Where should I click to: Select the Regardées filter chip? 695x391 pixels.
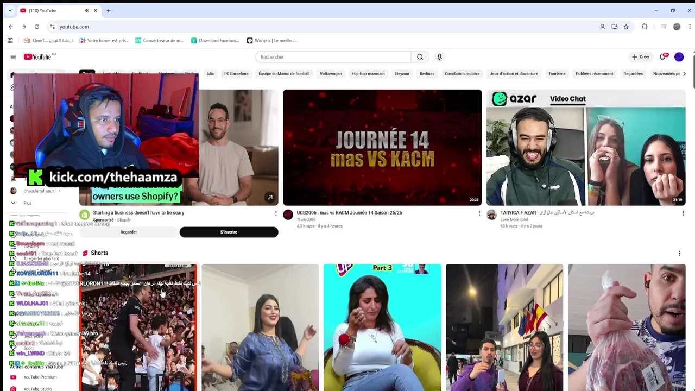(x=633, y=74)
